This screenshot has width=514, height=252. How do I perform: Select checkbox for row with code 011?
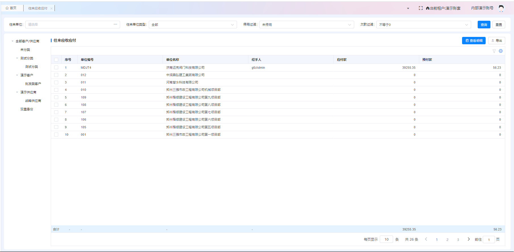(x=56, y=83)
